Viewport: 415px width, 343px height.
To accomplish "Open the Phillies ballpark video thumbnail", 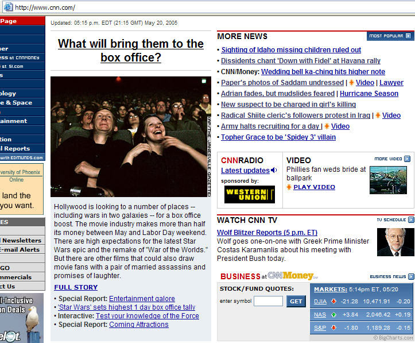I will (x=388, y=180).
